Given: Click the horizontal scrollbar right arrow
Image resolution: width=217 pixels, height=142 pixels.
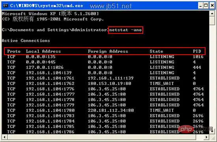Looking at the screenshot, I should point(206,137).
